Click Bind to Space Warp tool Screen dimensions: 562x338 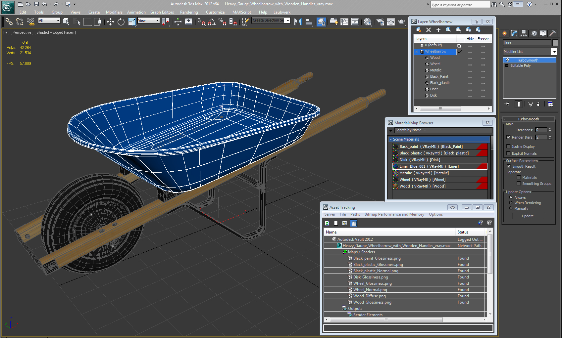30,22
